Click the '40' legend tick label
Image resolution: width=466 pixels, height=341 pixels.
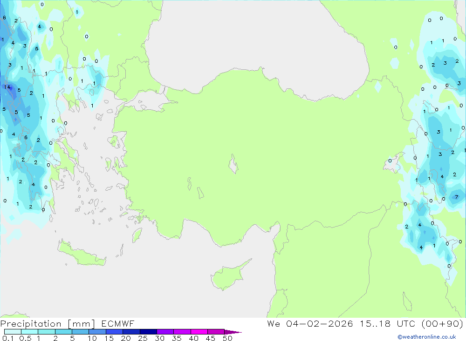click(194, 338)
